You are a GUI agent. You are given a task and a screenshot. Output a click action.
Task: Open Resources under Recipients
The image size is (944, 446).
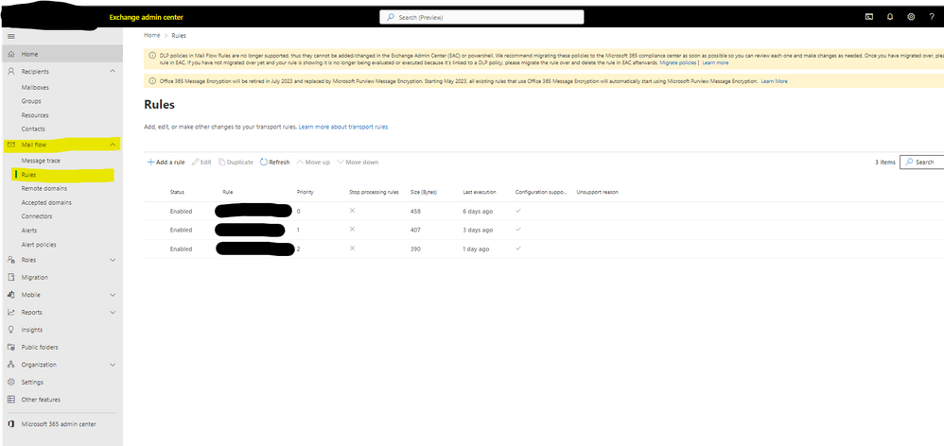tap(35, 114)
